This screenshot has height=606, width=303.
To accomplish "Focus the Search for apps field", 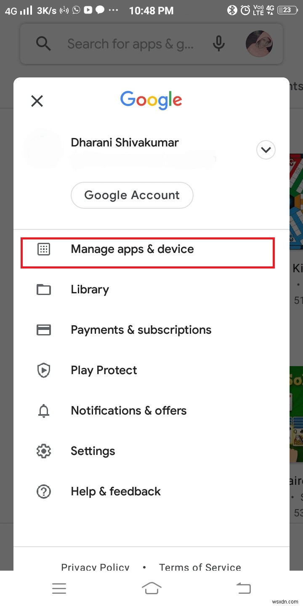I will (x=130, y=44).
